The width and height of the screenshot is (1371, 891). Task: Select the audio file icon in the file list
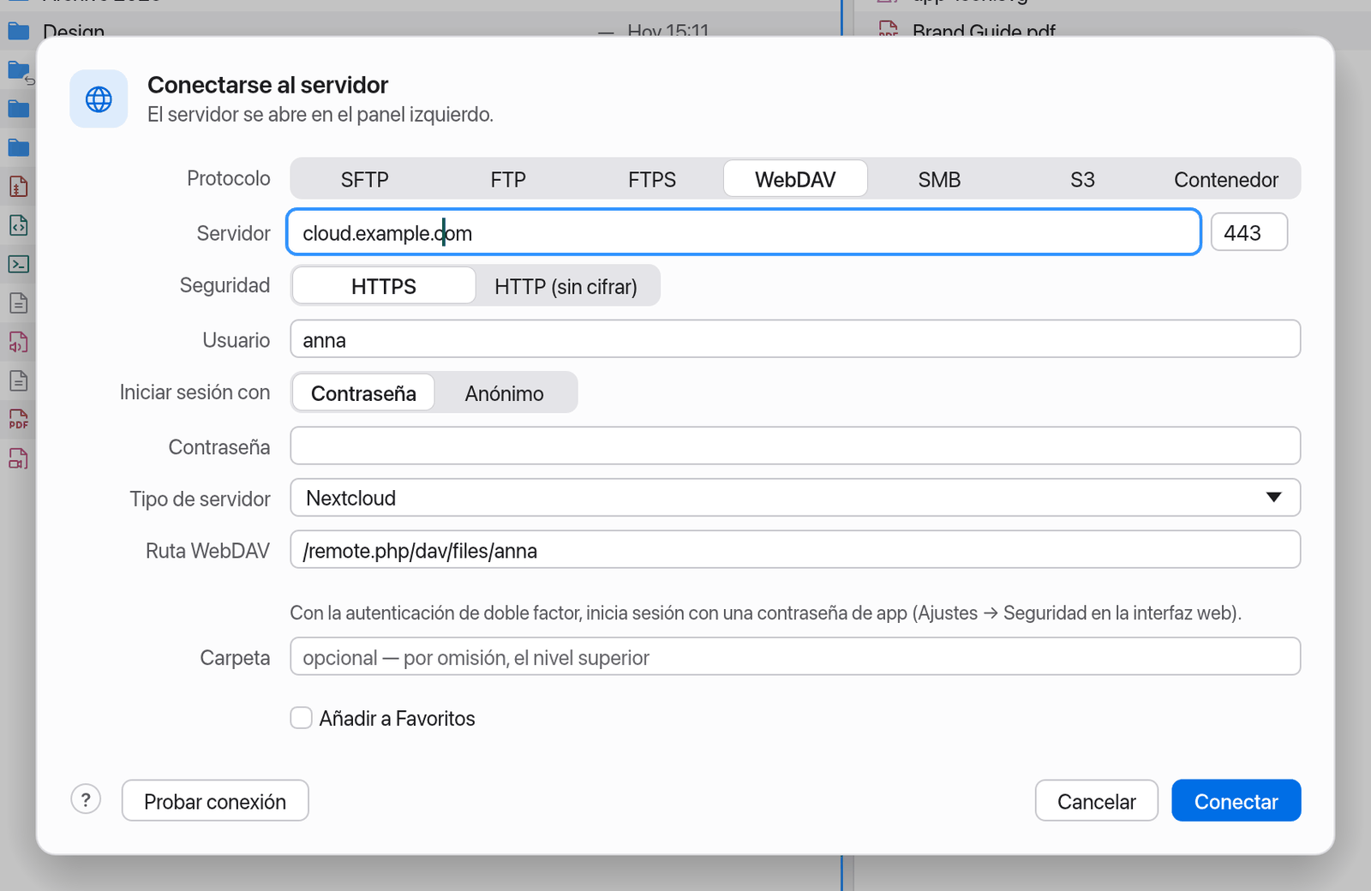18,342
